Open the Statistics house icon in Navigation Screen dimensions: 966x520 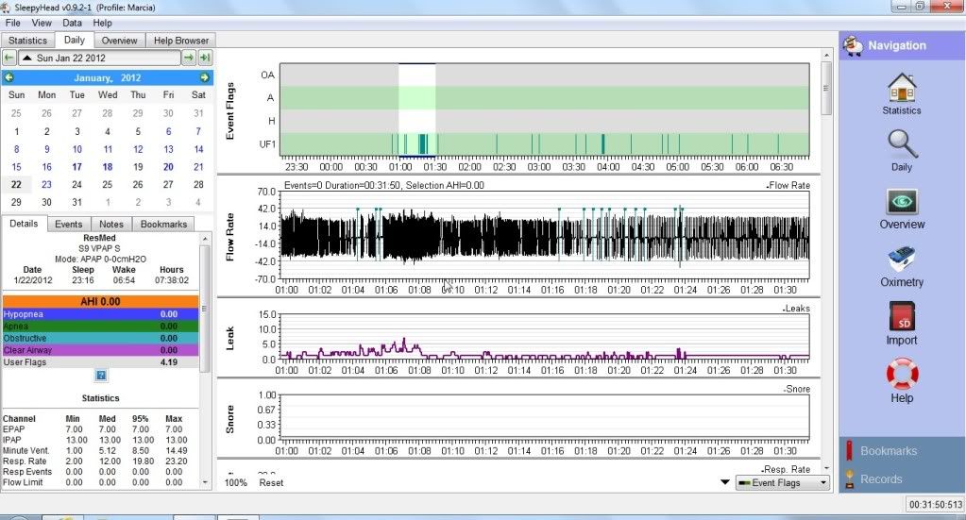tap(901, 88)
